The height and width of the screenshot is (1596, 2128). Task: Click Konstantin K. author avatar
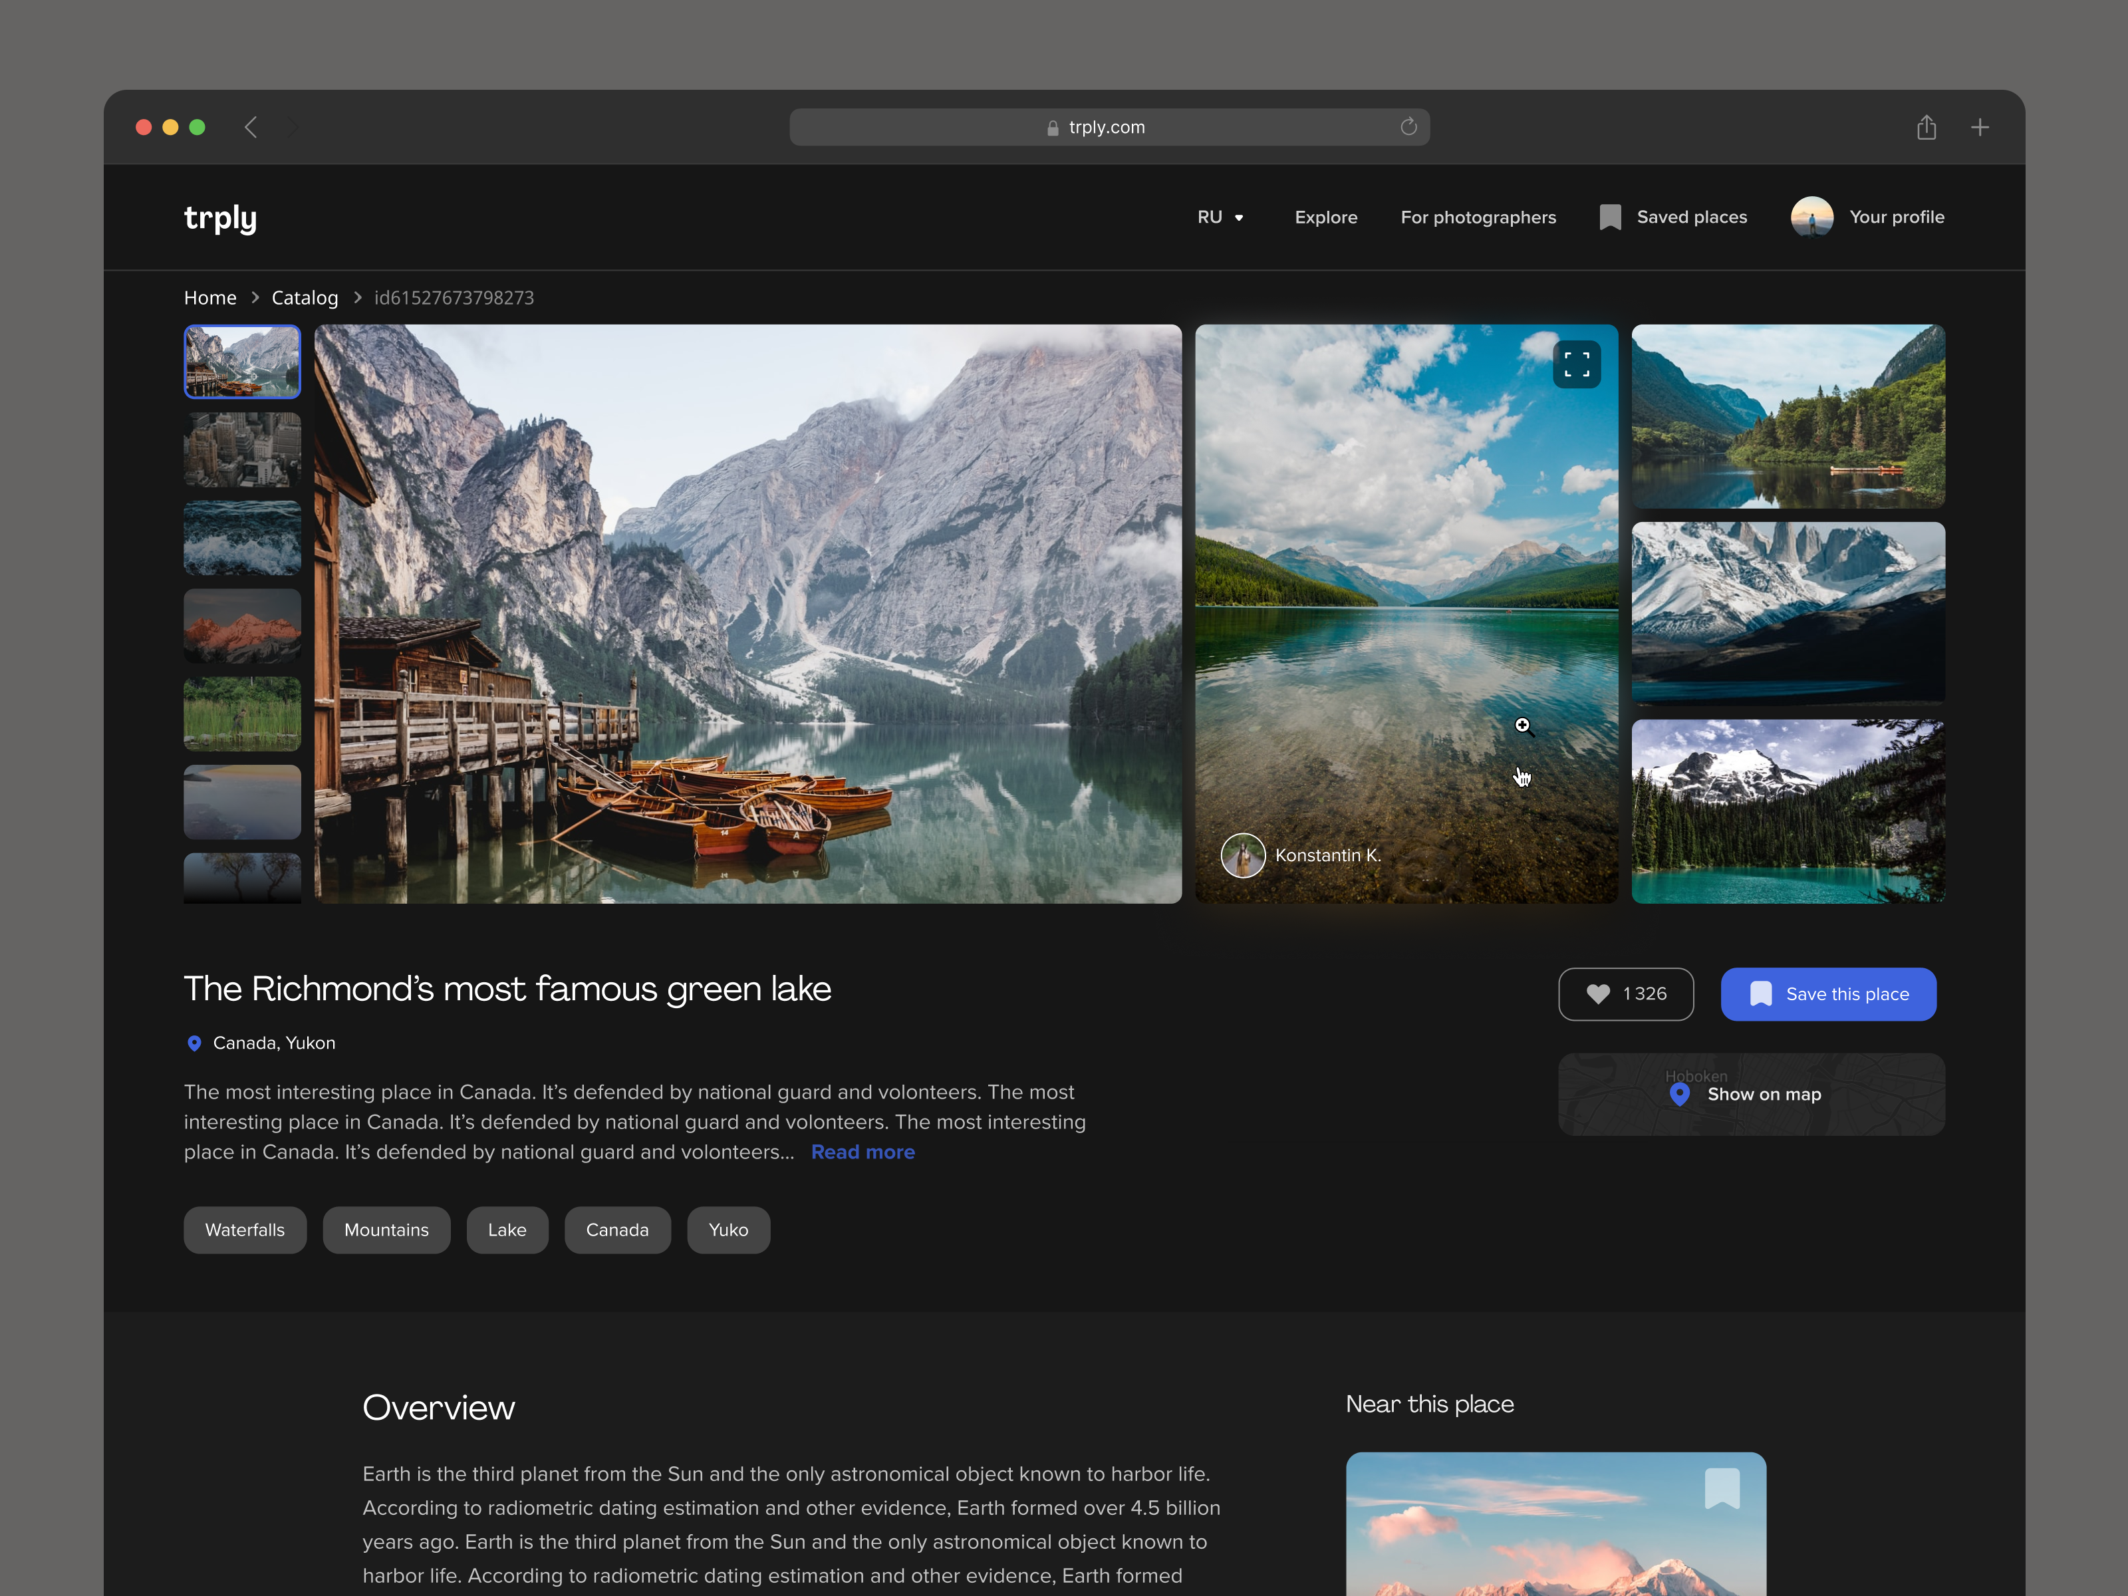1243,855
